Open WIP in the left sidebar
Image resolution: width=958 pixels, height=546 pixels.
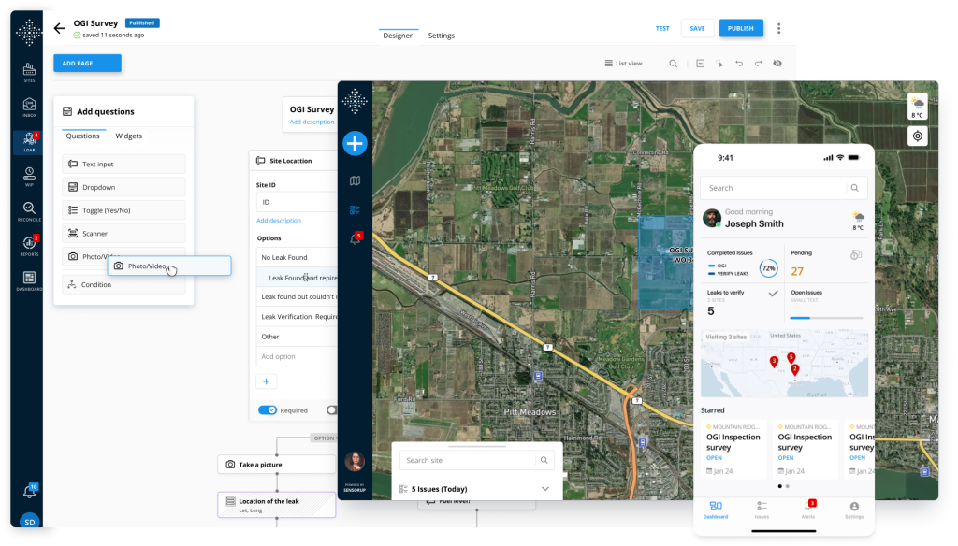tap(29, 177)
